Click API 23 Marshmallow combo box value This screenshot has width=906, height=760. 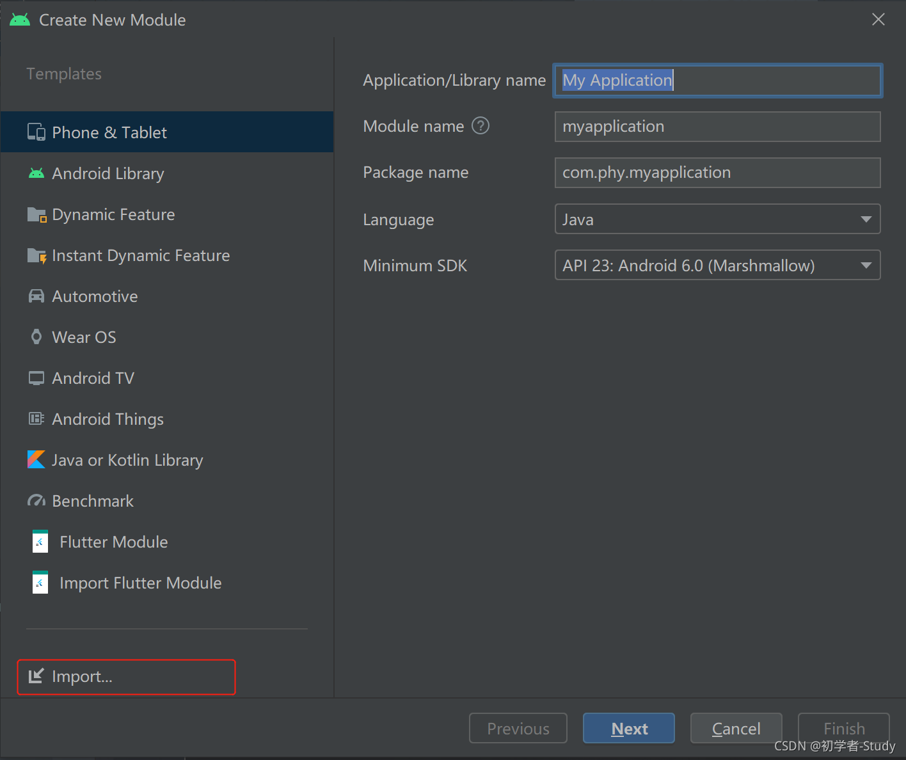[x=718, y=265]
